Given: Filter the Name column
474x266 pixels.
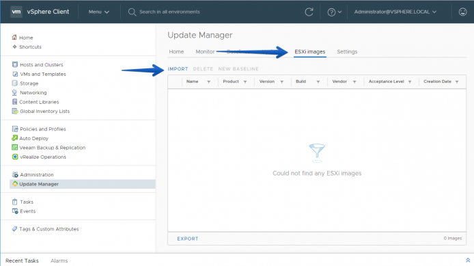Looking at the screenshot, I should click(x=208, y=81).
